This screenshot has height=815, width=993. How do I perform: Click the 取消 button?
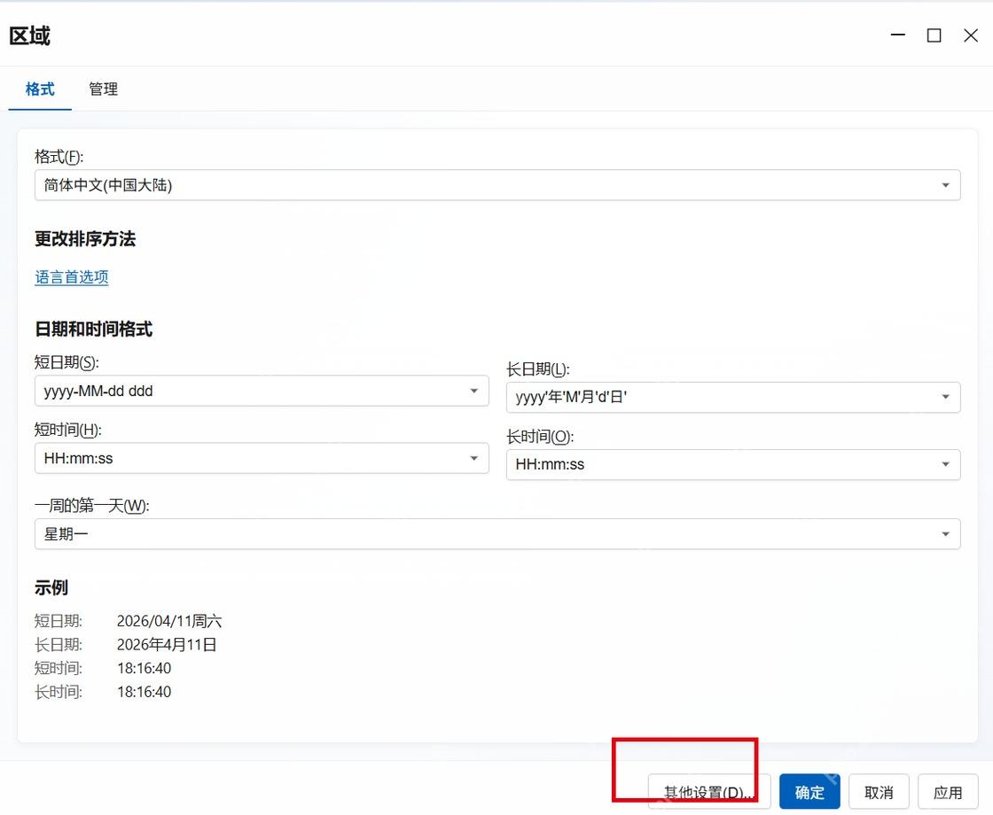(879, 792)
